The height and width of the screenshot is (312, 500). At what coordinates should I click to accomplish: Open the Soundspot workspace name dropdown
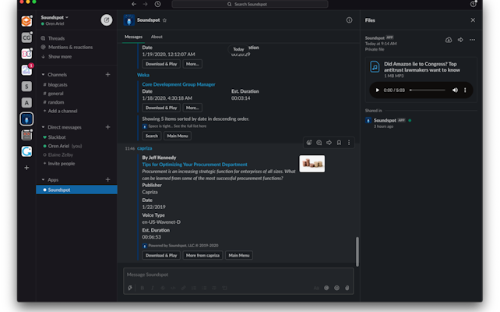[x=55, y=16]
